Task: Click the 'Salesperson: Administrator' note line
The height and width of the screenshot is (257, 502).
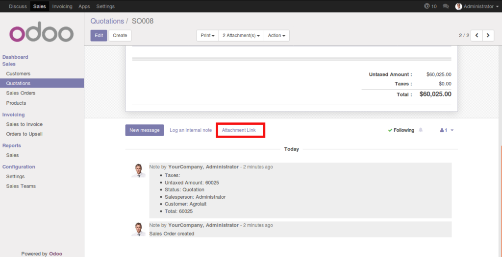Action: [195, 197]
